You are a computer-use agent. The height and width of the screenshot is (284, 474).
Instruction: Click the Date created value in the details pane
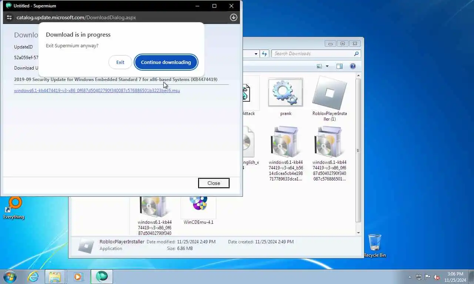(274, 242)
